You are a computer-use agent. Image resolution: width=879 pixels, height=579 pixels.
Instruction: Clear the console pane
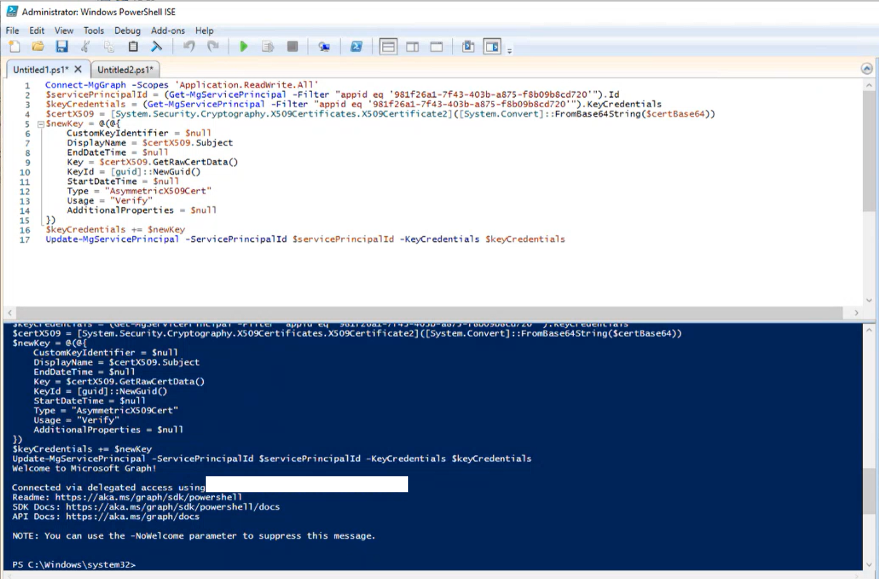(156, 47)
